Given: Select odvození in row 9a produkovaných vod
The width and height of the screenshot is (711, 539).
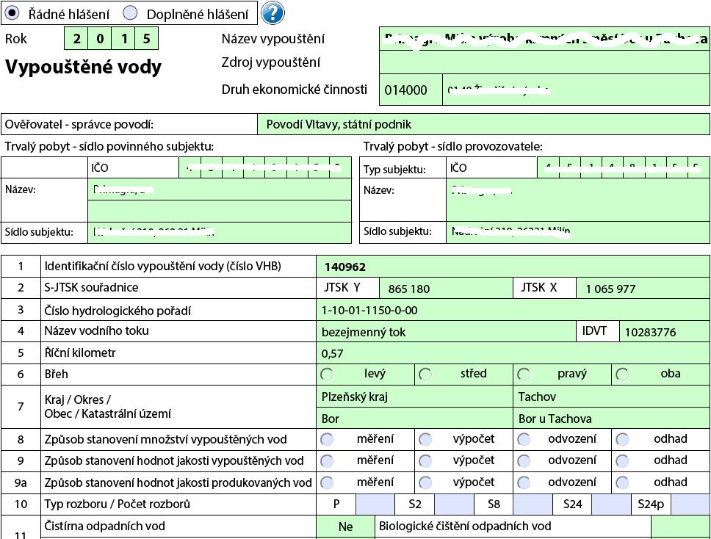Looking at the screenshot, I should [524, 482].
